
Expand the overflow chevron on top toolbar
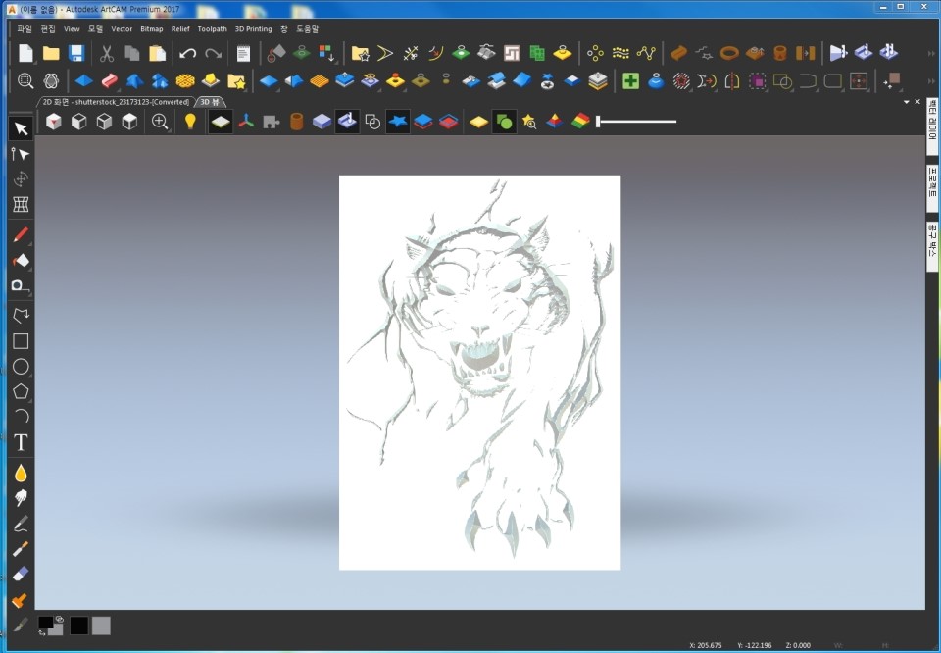tap(930, 53)
